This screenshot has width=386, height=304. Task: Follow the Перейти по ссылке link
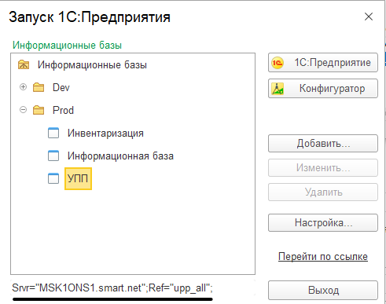(323, 257)
